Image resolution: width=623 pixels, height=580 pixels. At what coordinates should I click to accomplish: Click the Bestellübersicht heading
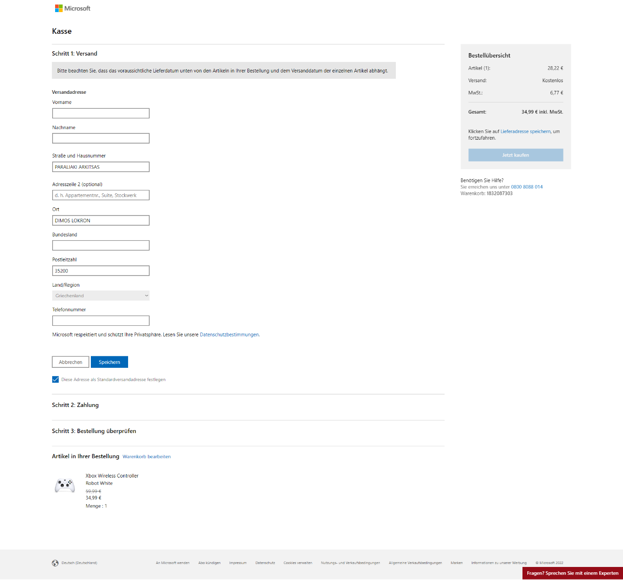489,56
